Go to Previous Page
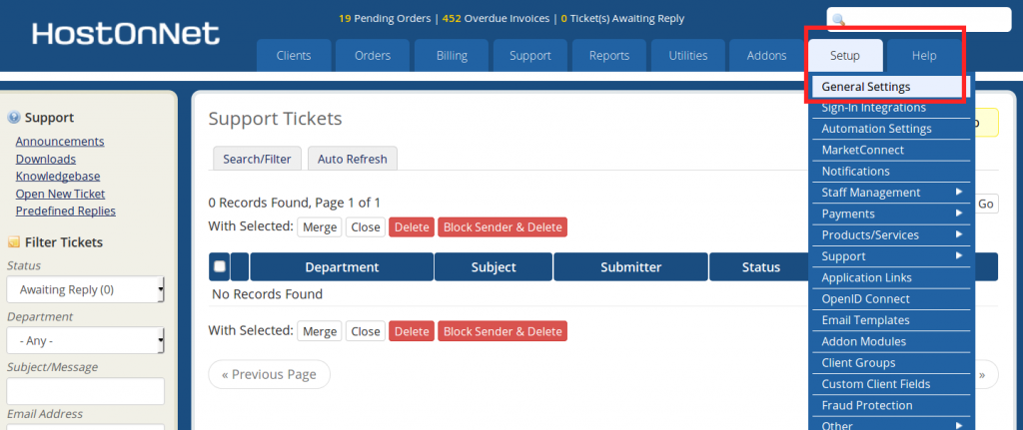The image size is (1023, 430). coord(269,374)
